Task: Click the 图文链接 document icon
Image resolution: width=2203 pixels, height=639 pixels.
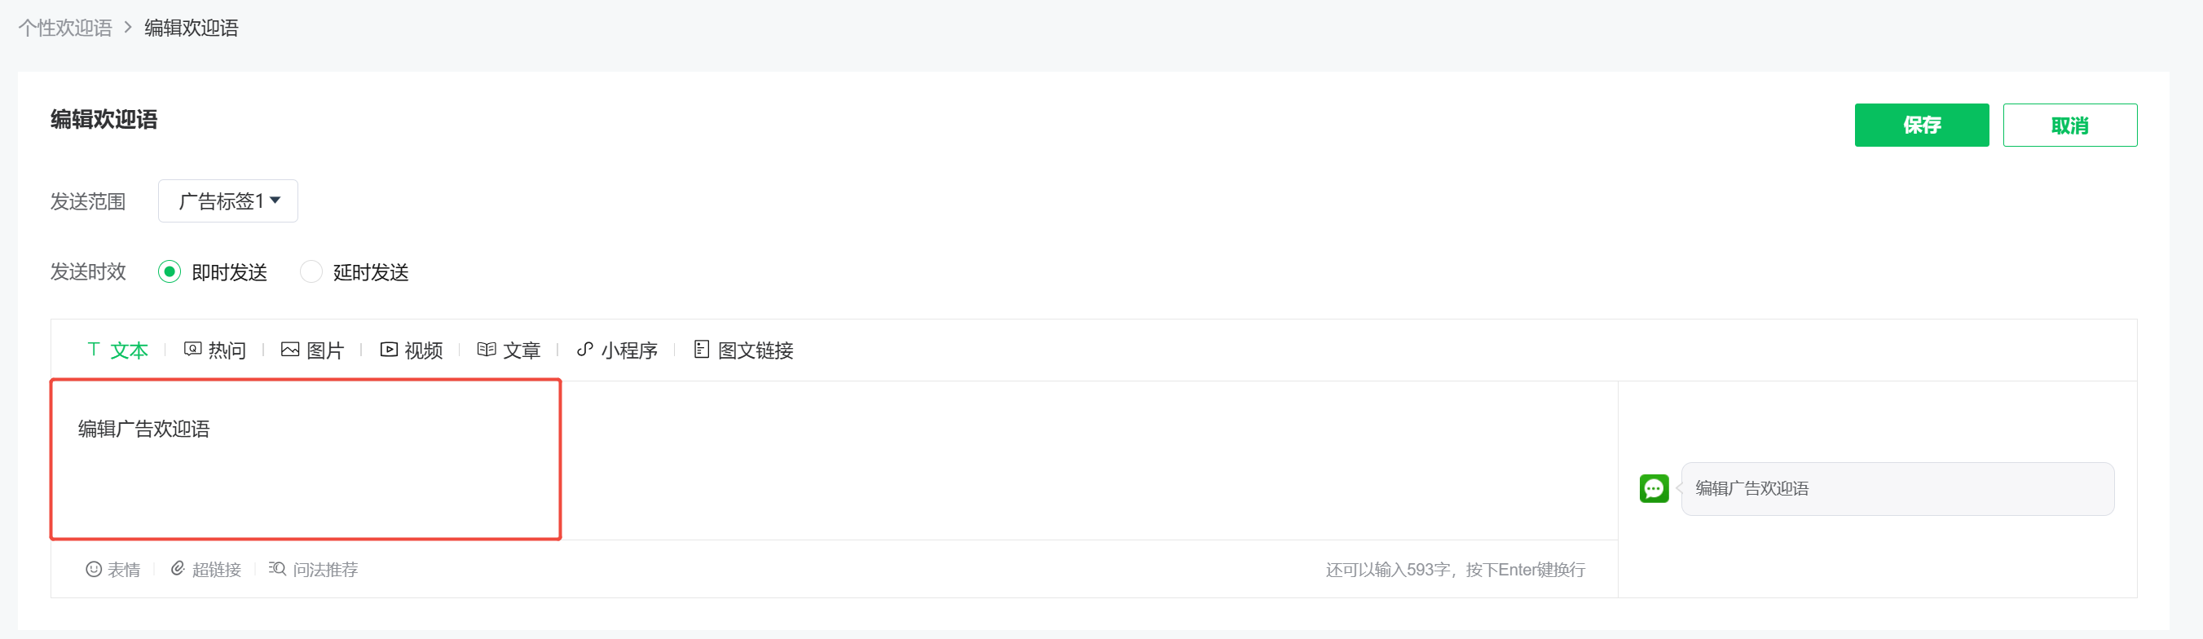Action: click(x=701, y=350)
